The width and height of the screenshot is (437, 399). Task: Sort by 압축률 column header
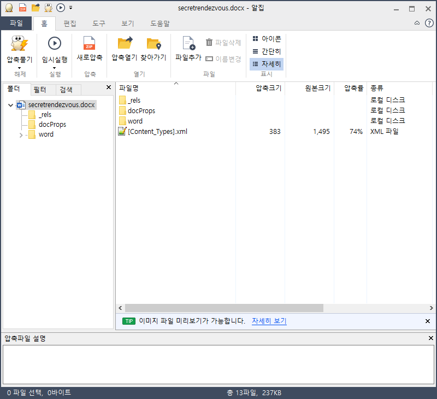[x=350, y=88]
